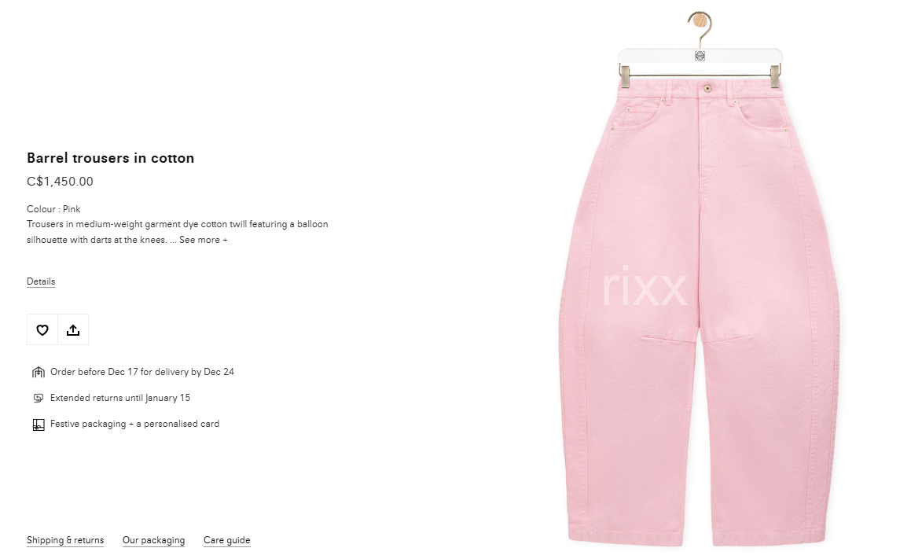Click the Loewe logo on the hanger
Viewport: 911px width, 559px height.
tap(700, 57)
